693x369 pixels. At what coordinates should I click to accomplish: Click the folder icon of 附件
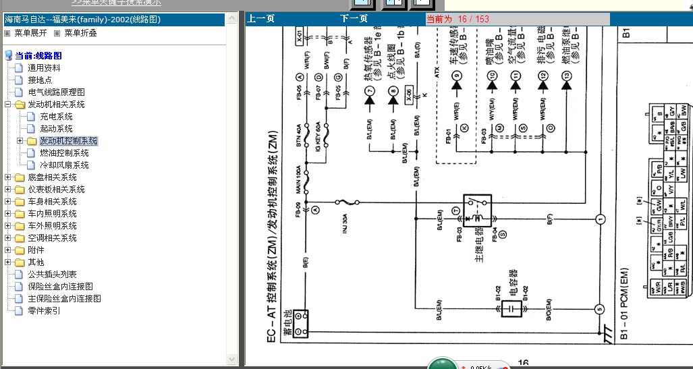pyautogui.click(x=20, y=250)
